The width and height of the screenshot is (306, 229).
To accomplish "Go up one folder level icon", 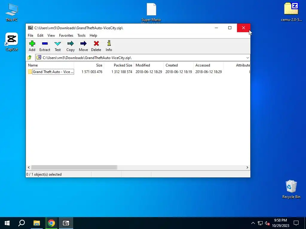I will point(30,58).
